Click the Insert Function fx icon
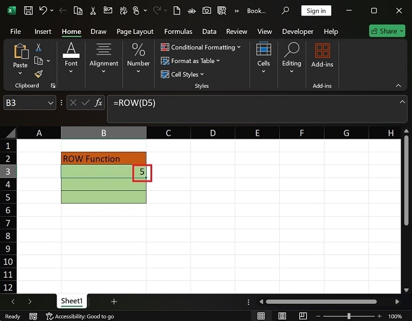 coord(98,103)
